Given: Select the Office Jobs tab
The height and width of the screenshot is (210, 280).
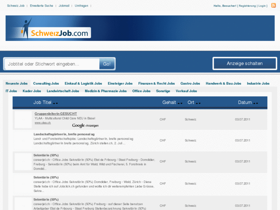Looking at the screenshot, I should pyautogui.click(x=141, y=91).
